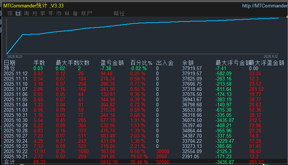Image resolution: width=288 pixels, height=165 pixels.
Task: Click balance value 36074.50
Action: [x=192, y=120]
